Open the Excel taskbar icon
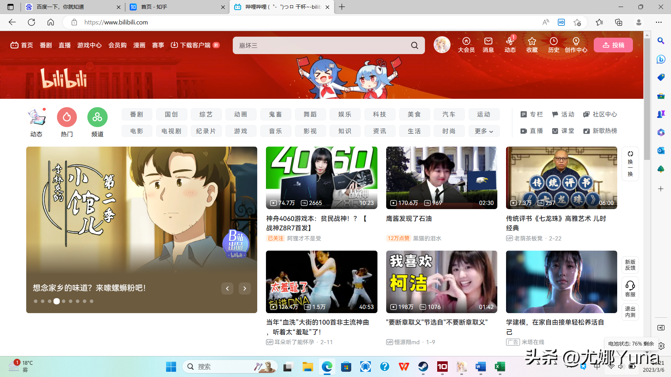671x377 pixels. point(500,367)
